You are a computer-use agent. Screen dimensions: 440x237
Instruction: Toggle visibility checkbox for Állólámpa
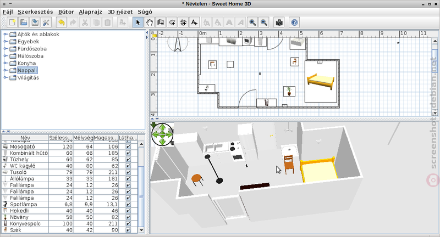click(x=128, y=179)
